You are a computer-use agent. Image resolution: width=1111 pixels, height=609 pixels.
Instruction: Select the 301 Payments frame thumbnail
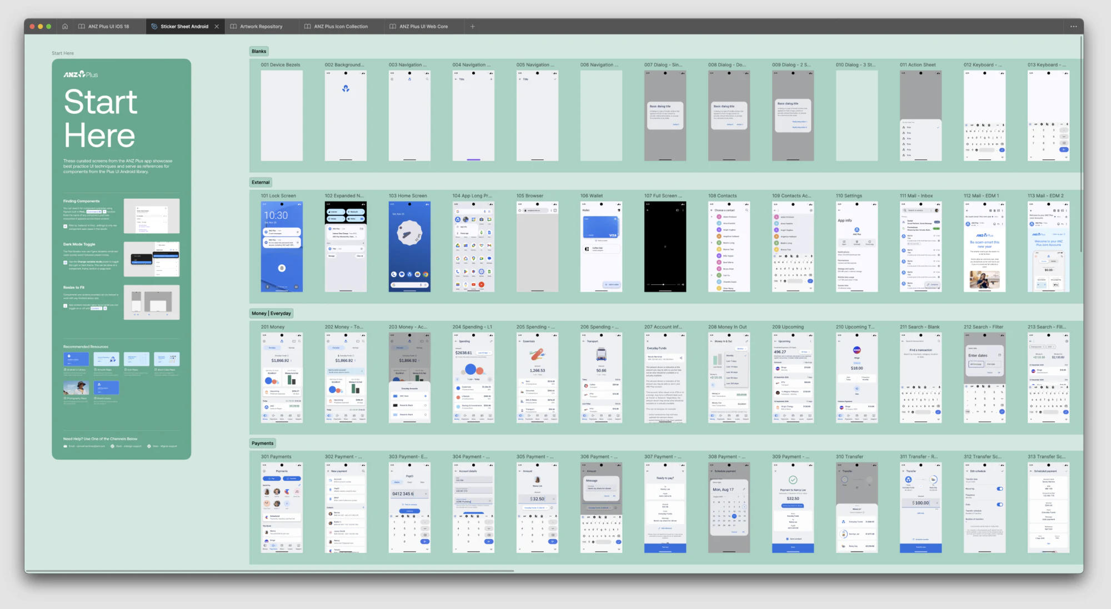click(x=282, y=507)
